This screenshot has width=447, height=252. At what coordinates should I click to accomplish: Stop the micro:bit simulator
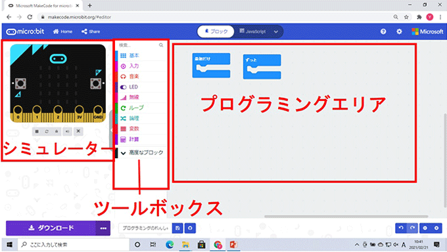(37, 131)
